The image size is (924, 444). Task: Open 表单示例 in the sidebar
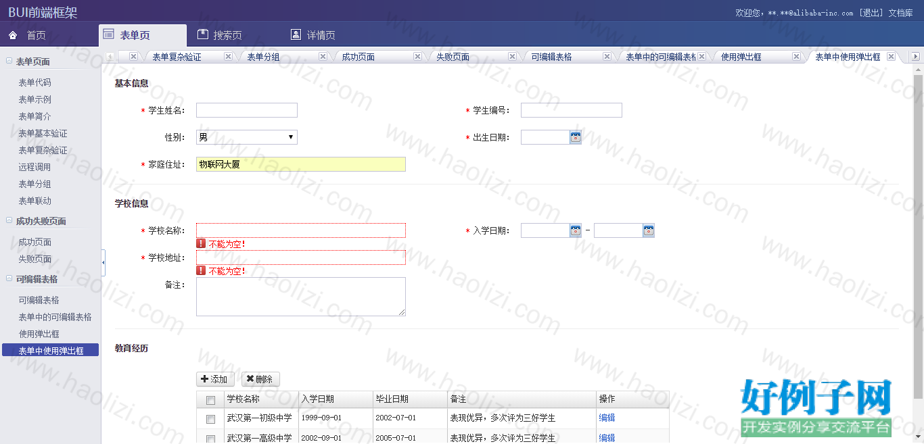pyautogui.click(x=34, y=99)
